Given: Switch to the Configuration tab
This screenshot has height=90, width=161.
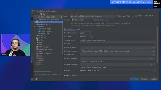Looking at the screenshot, I should point(70,29).
